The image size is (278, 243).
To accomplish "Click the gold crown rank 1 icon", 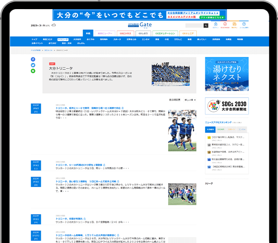I will click(209, 137).
